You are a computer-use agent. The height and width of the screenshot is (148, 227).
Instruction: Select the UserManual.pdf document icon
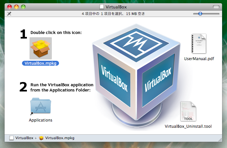[199, 44]
